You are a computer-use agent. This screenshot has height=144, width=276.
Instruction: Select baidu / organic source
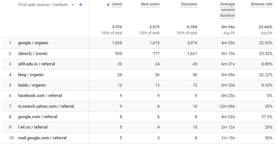(x=32, y=85)
